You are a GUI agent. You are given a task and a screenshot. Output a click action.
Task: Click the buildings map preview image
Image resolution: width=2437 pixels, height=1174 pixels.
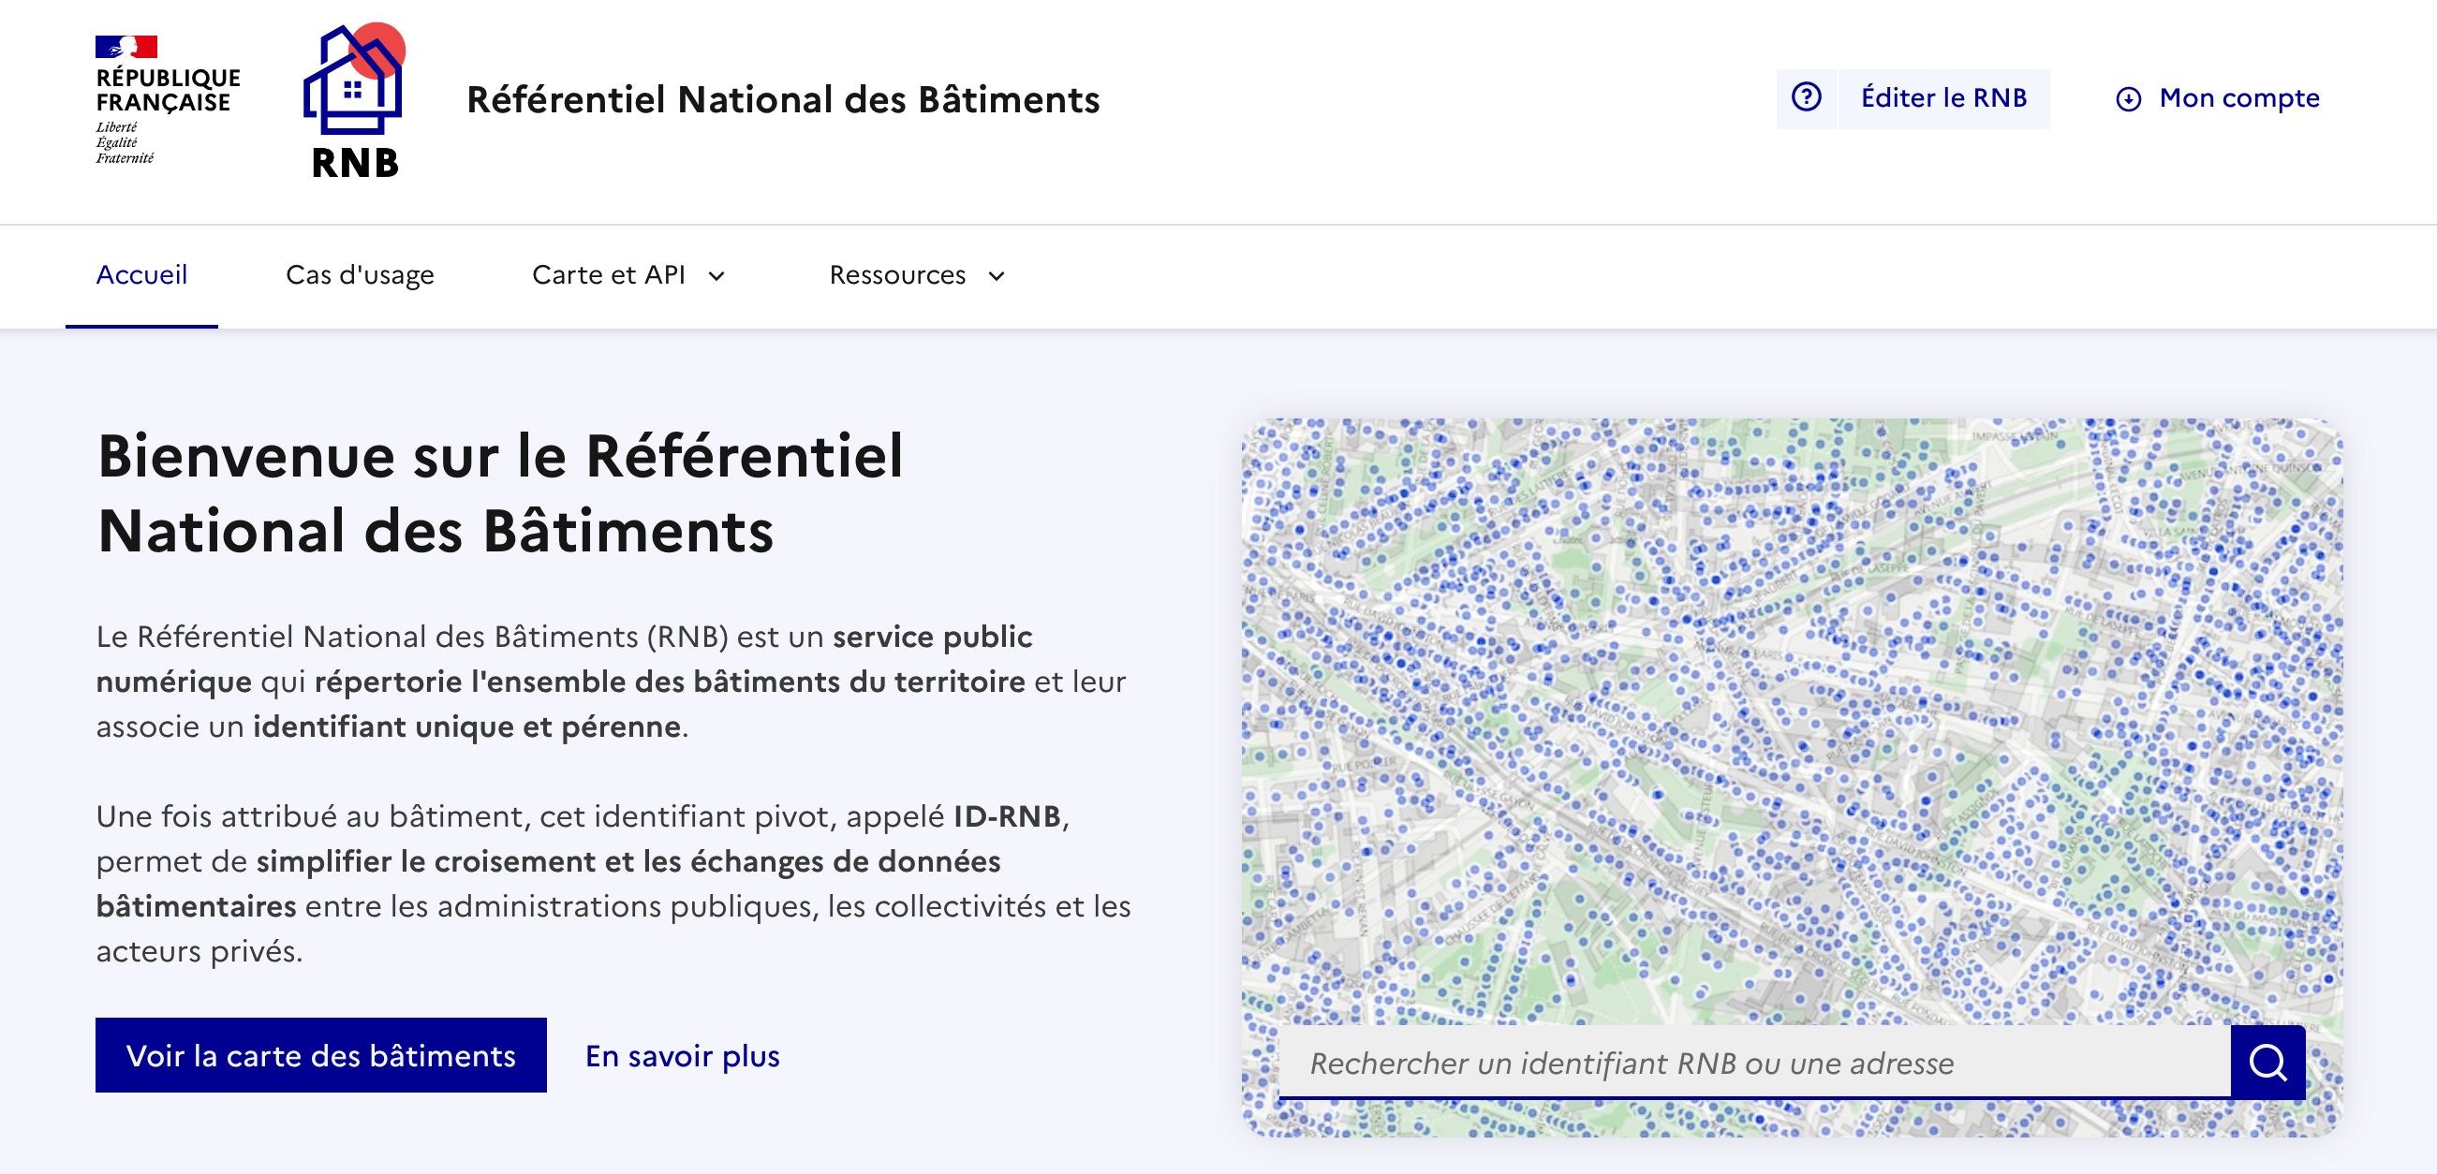(x=1792, y=719)
